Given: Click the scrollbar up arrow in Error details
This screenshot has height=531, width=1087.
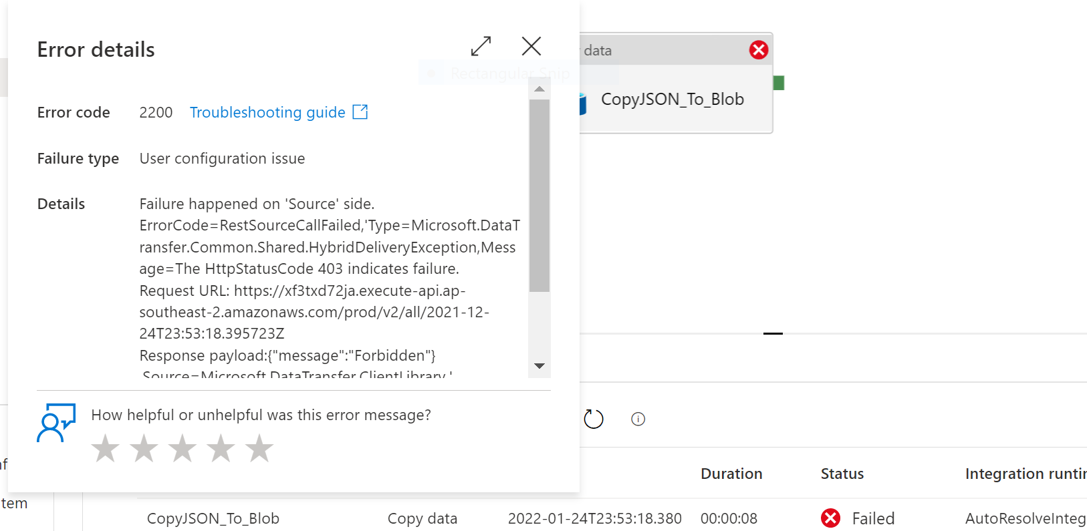Looking at the screenshot, I should pos(539,89).
